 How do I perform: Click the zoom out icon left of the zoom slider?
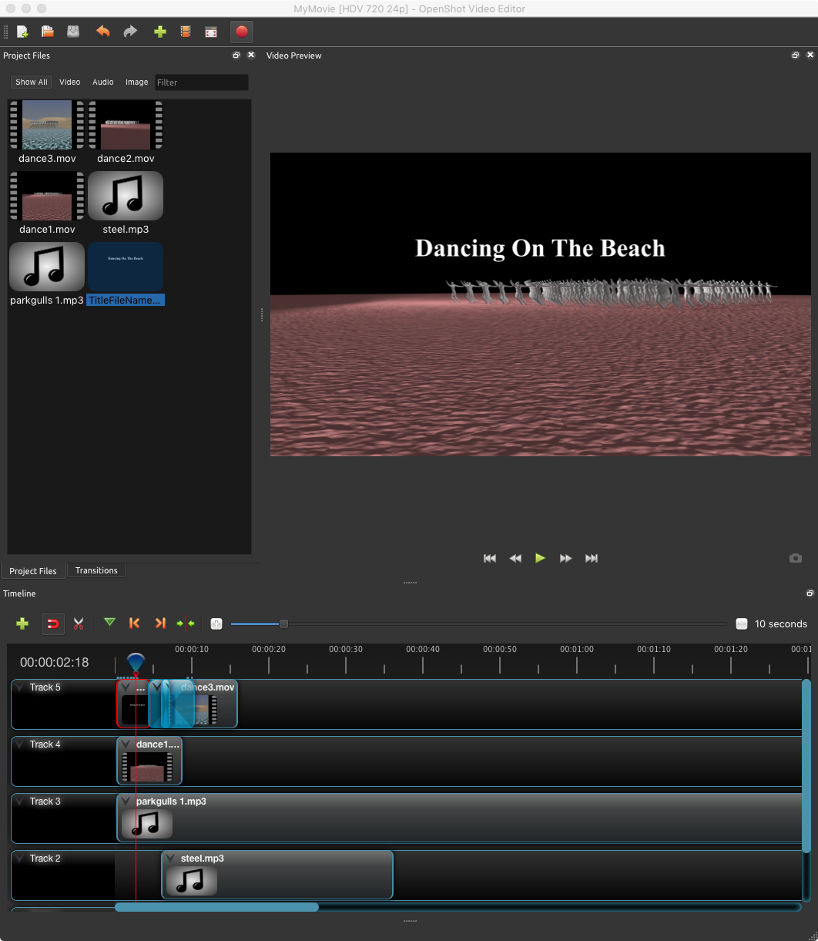216,623
